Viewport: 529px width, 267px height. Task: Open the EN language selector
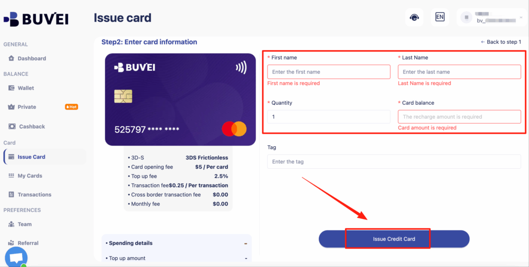click(440, 17)
